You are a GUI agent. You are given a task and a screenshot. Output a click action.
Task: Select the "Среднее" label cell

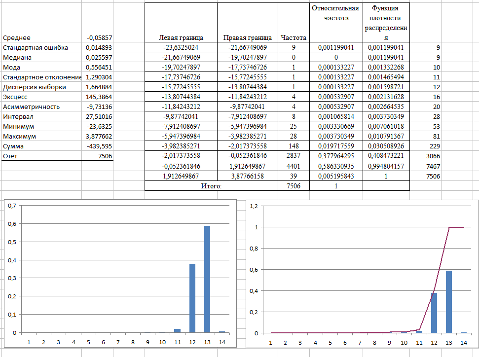point(17,37)
